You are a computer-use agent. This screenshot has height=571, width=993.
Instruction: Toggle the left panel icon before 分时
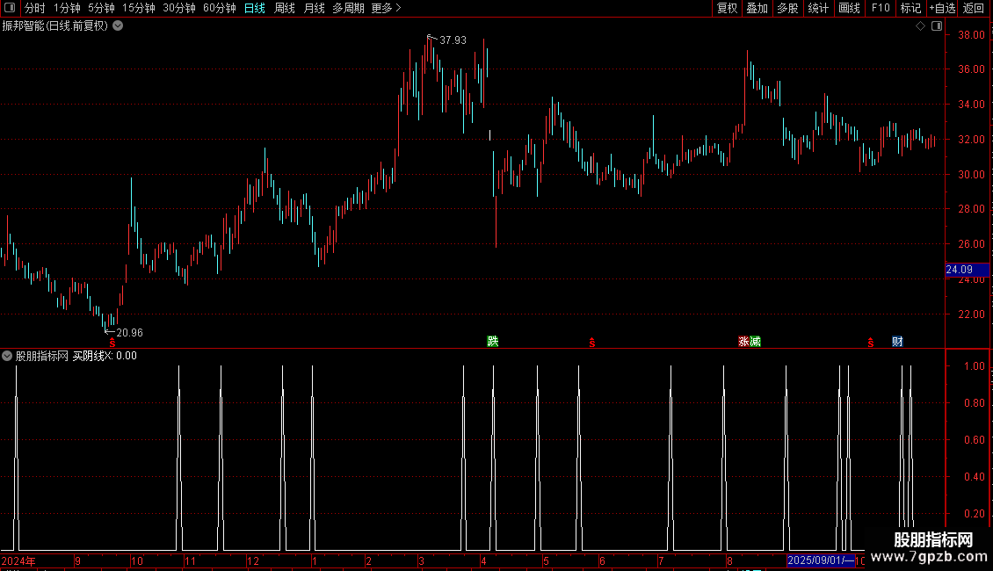10,8
